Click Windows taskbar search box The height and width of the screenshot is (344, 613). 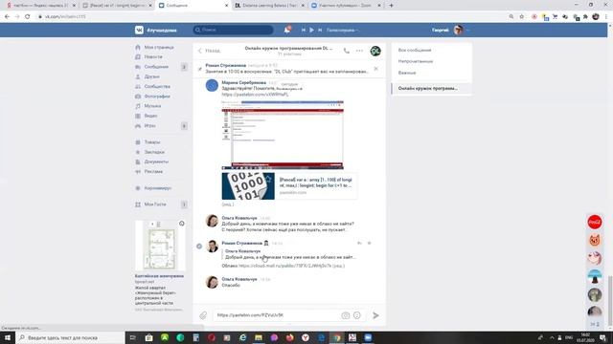click(70, 337)
